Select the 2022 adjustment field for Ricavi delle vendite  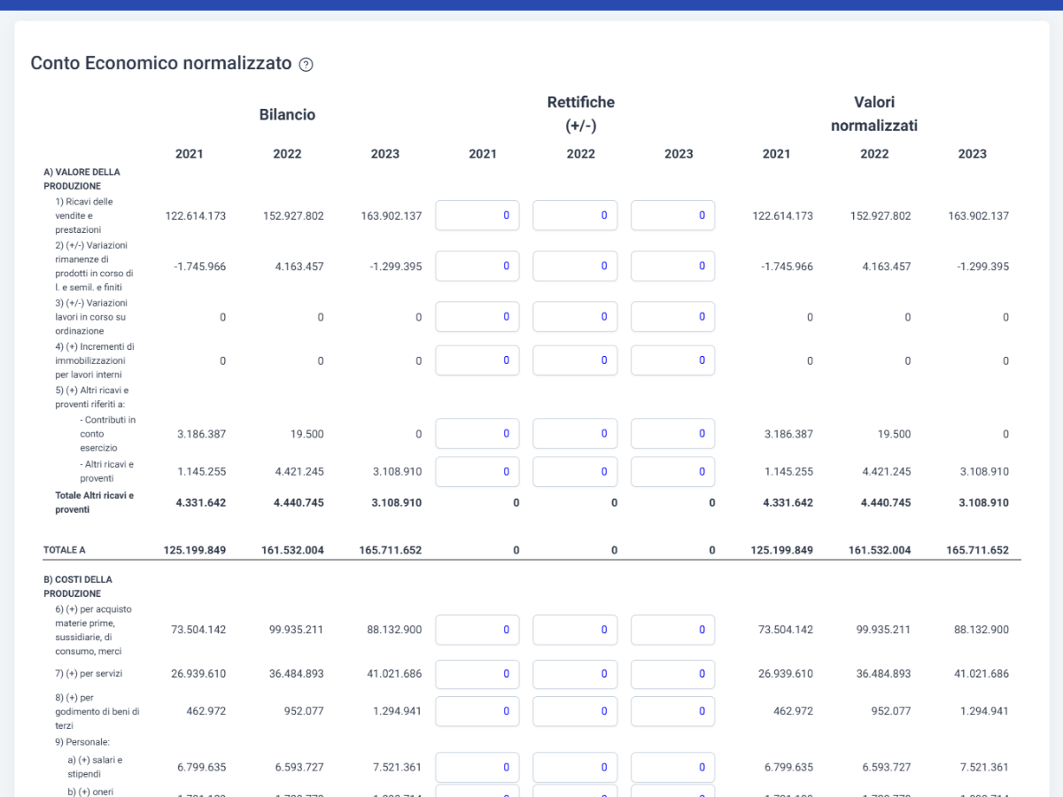575,215
